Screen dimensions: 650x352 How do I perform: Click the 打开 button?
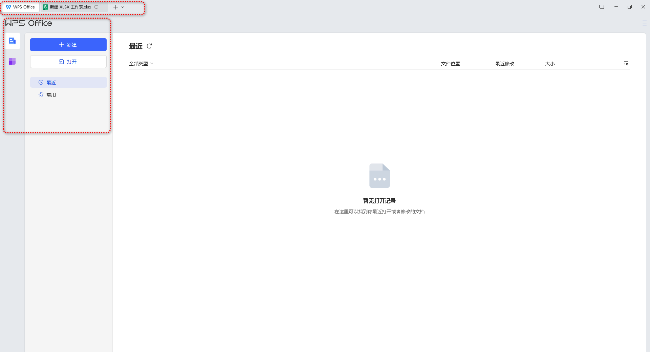(68, 62)
